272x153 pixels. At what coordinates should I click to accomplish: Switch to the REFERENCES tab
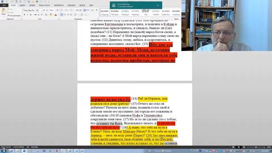[x=59, y=6]
